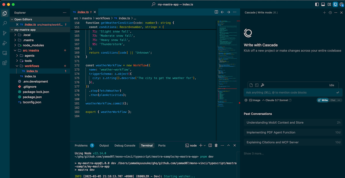Close the index.ts editor tab

pyautogui.click(x=95, y=12)
